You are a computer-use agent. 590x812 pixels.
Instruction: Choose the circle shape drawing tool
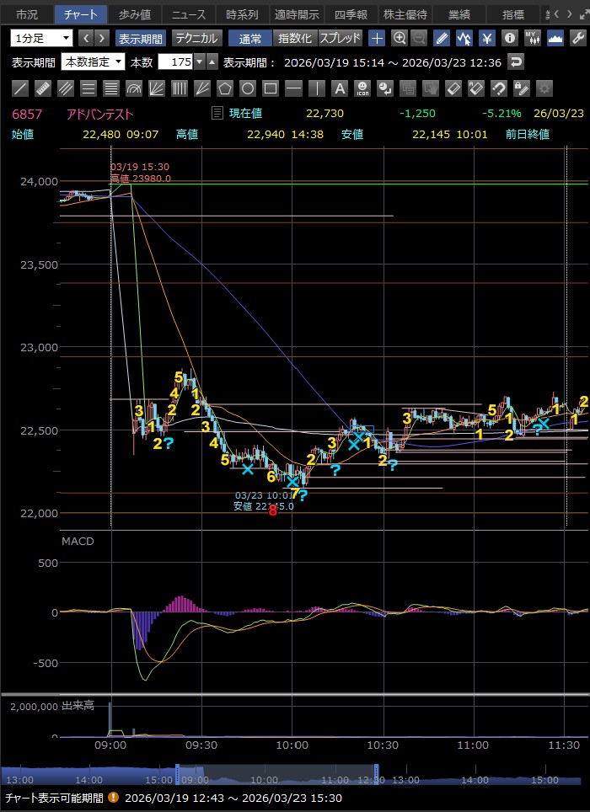[x=248, y=88]
